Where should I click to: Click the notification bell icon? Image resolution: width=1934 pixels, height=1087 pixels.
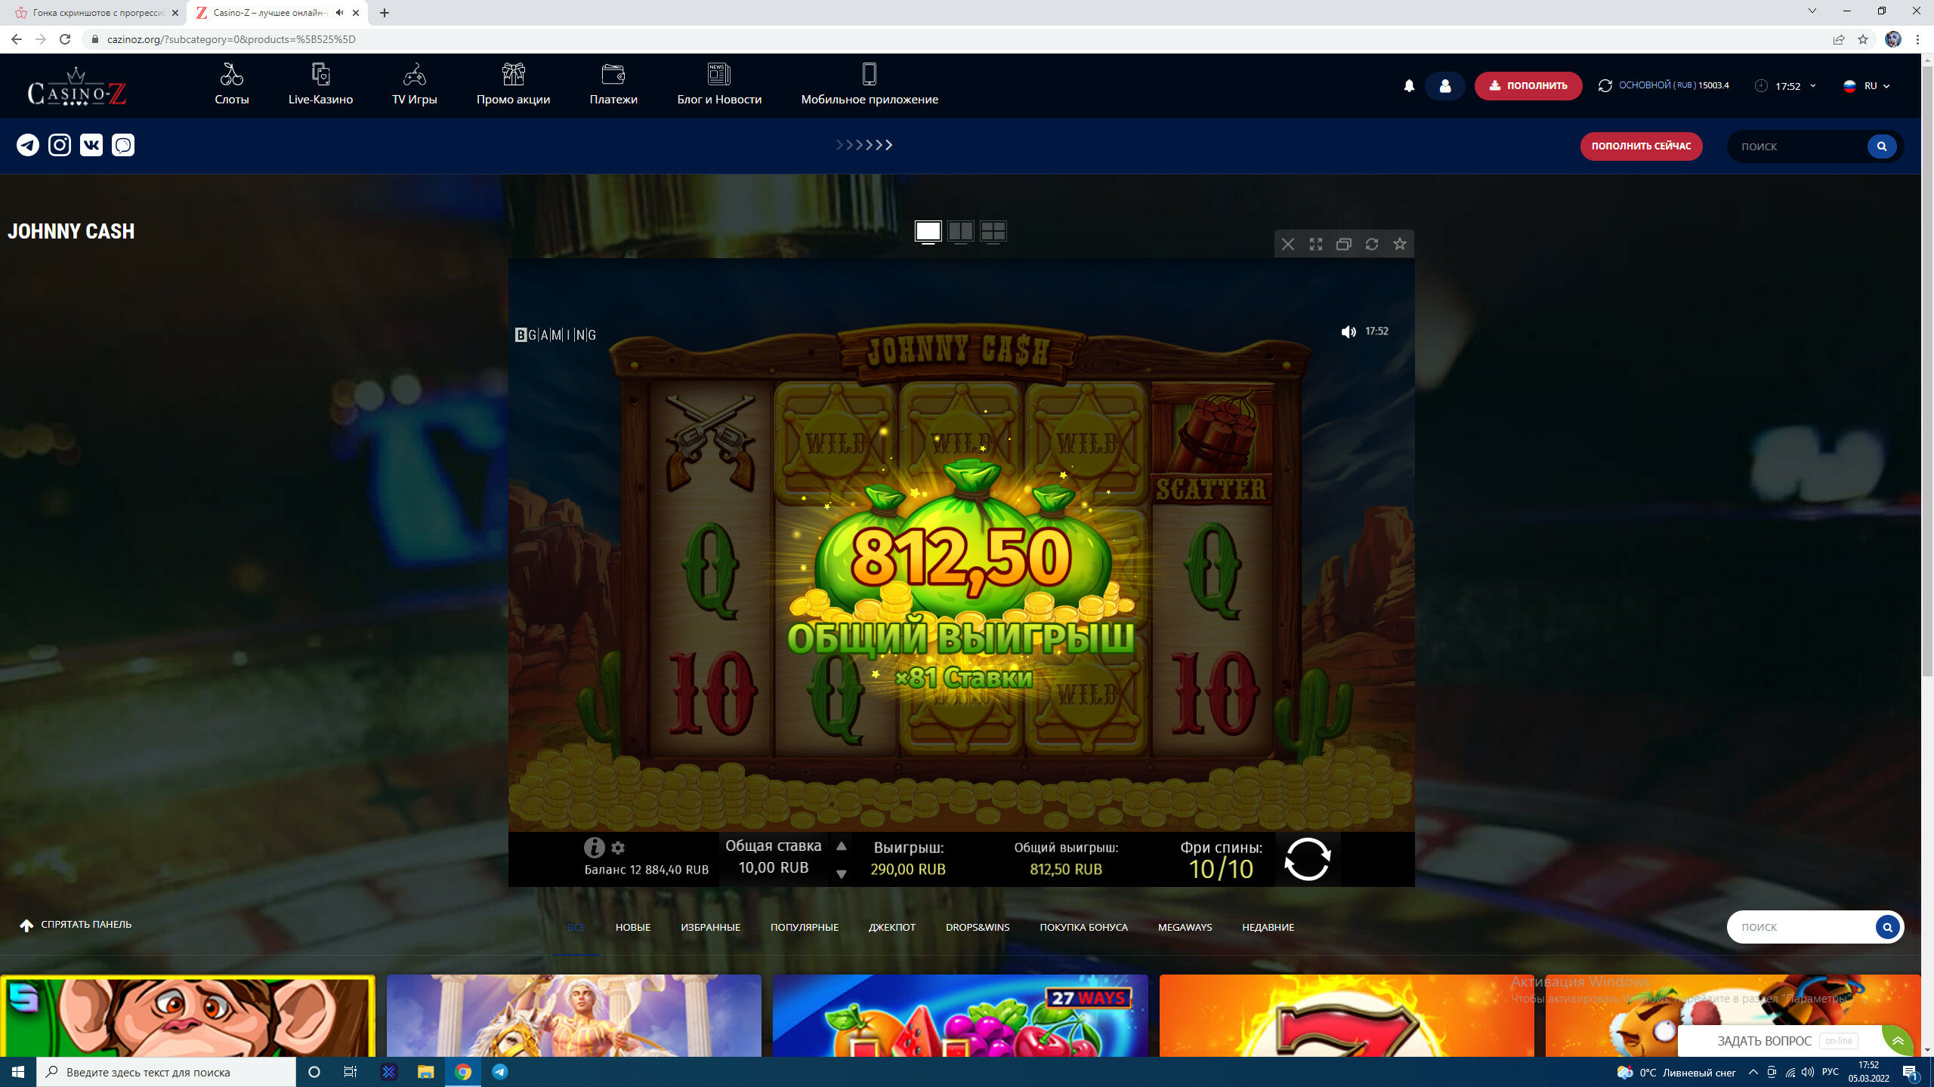1409,86
